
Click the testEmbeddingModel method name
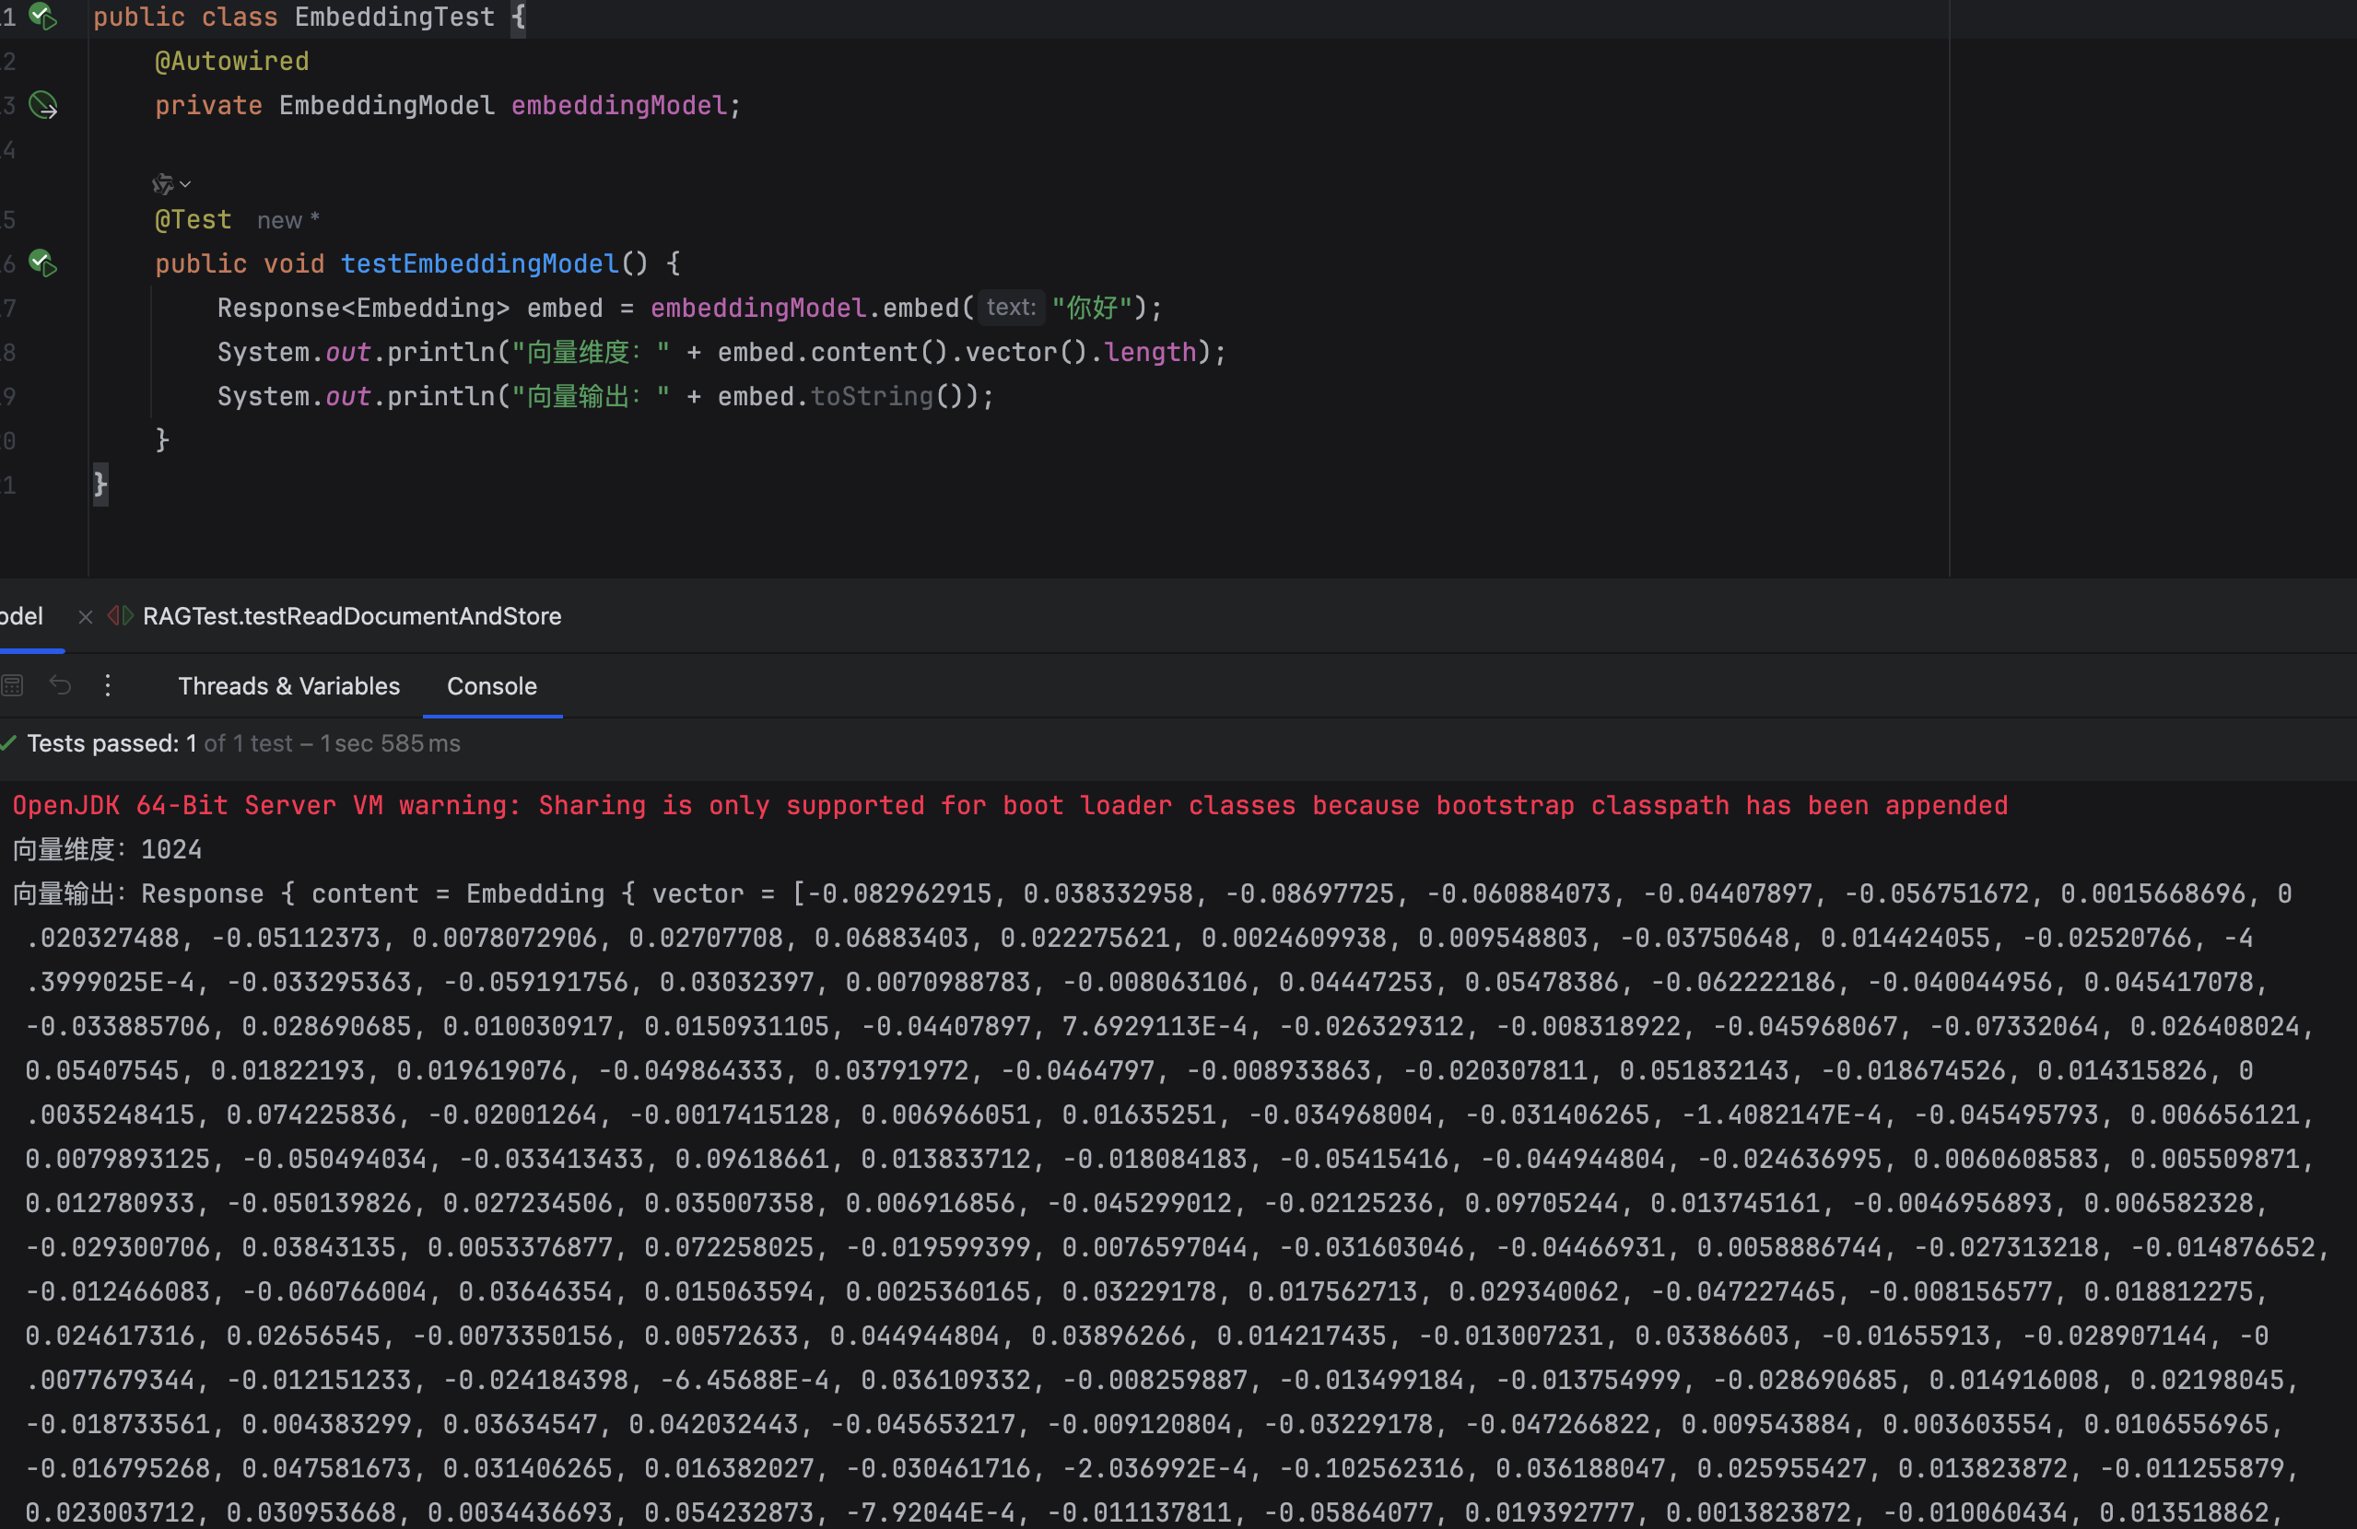pyautogui.click(x=479, y=263)
